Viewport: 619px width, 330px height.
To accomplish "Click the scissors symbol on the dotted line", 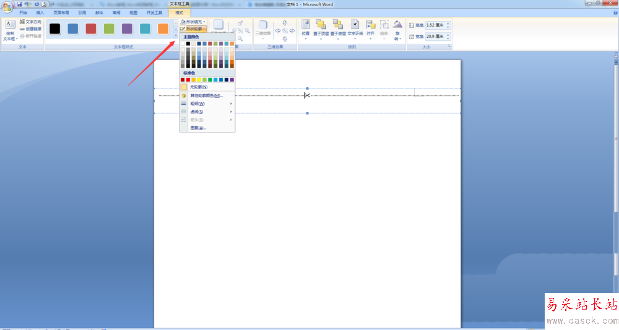I will tap(307, 95).
